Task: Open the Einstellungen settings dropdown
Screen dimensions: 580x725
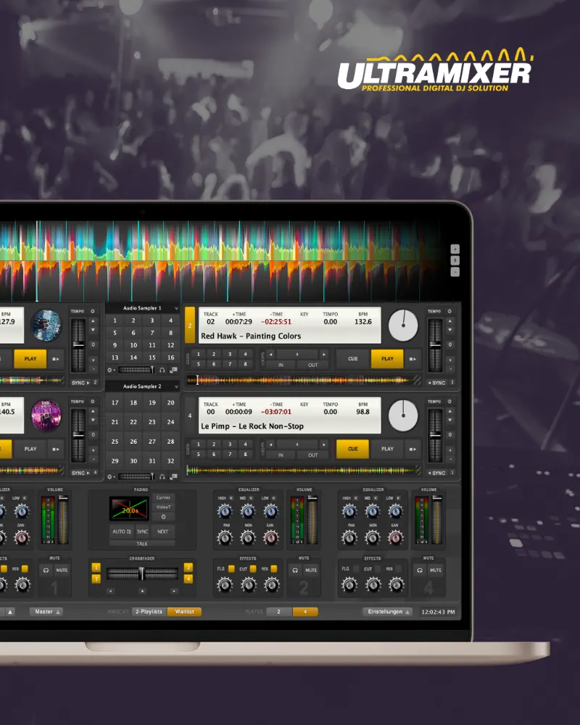Action: point(388,612)
